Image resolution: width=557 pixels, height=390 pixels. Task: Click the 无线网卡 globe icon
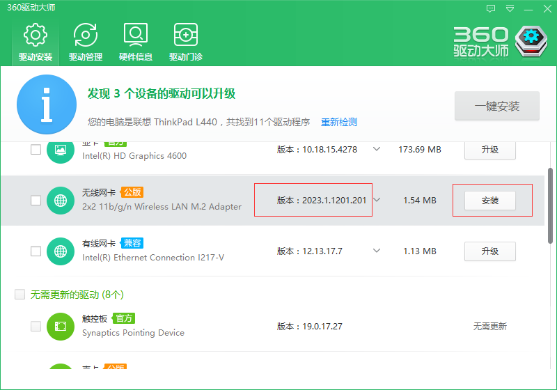click(61, 201)
